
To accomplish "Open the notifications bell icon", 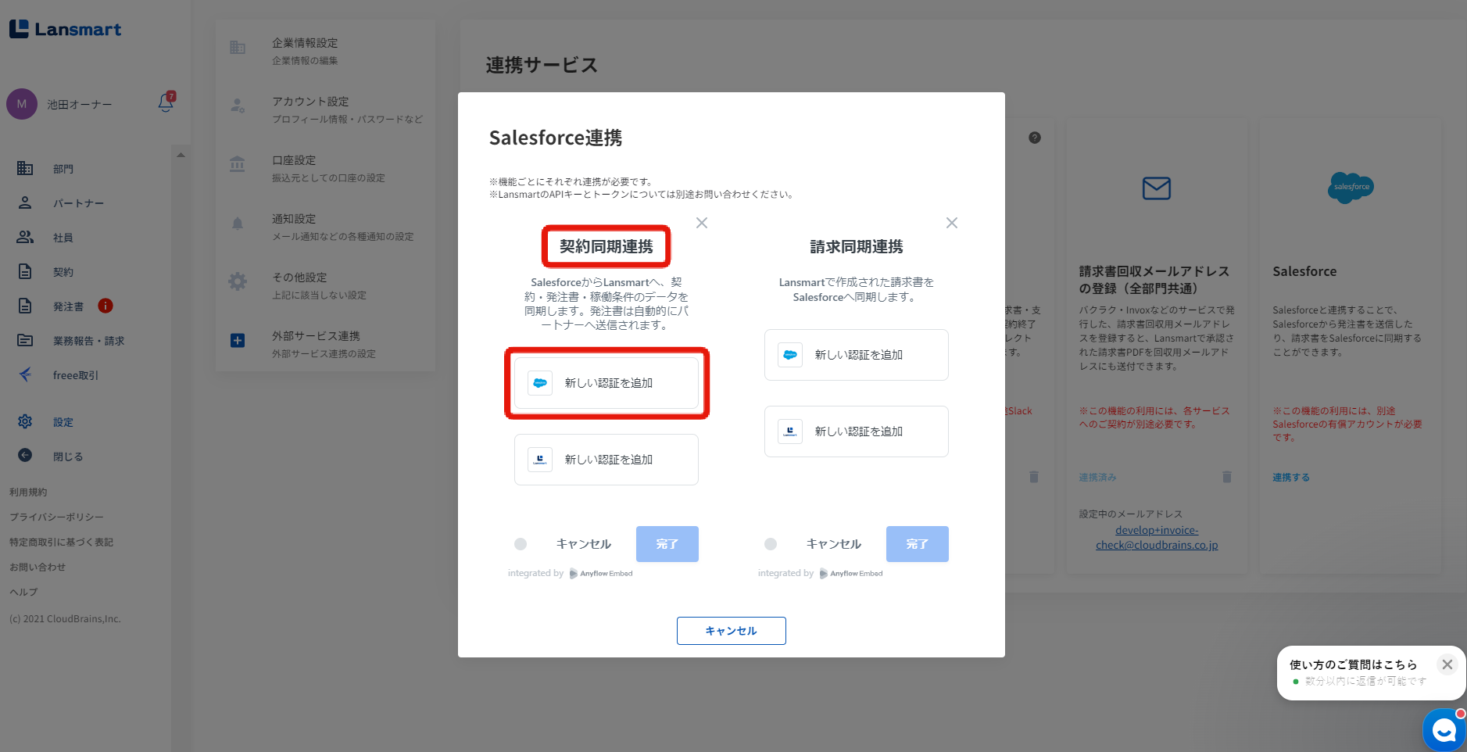I will pos(166,103).
